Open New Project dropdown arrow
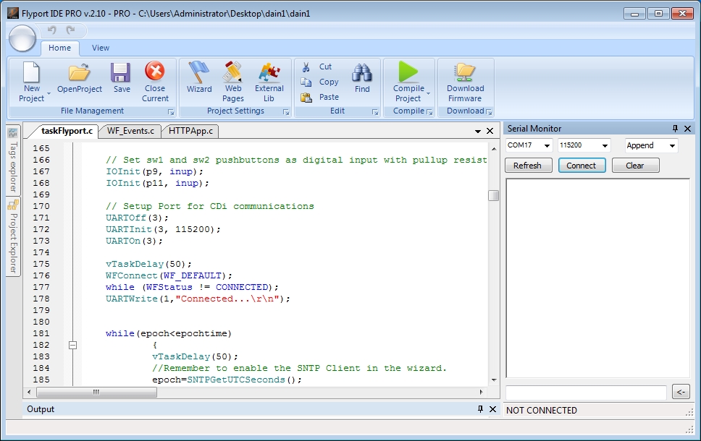The width and height of the screenshot is (701, 441). 49,94
